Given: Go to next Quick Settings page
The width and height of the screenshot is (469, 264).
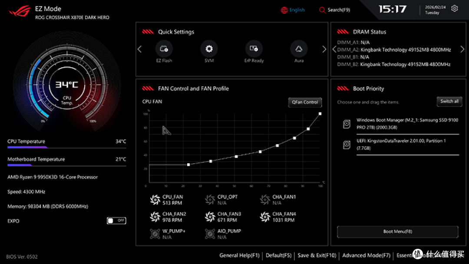Looking at the screenshot, I should click(324, 49).
